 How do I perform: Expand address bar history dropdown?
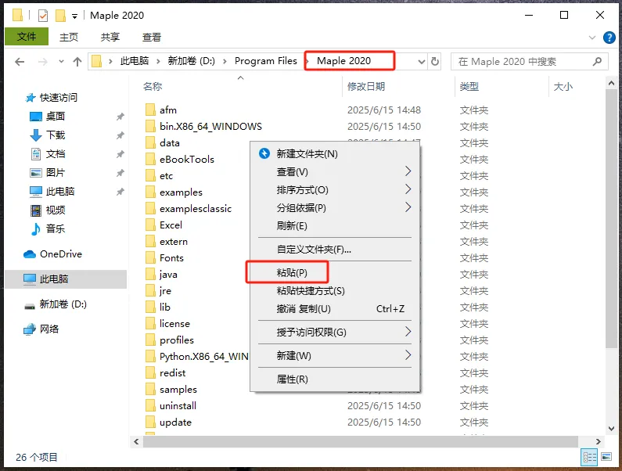(422, 62)
